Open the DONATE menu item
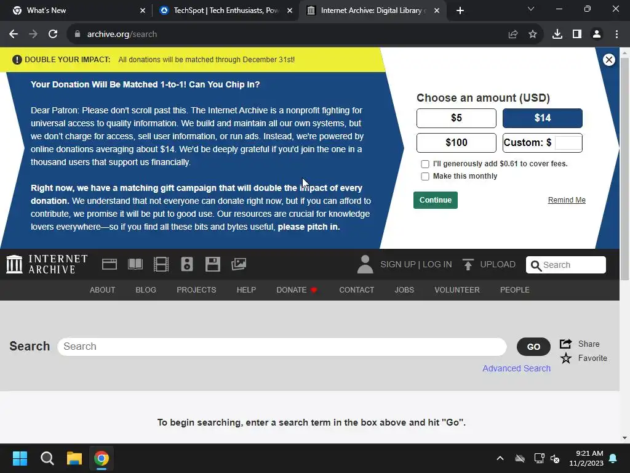Viewport: 630px width, 473px height. tap(297, 290)
